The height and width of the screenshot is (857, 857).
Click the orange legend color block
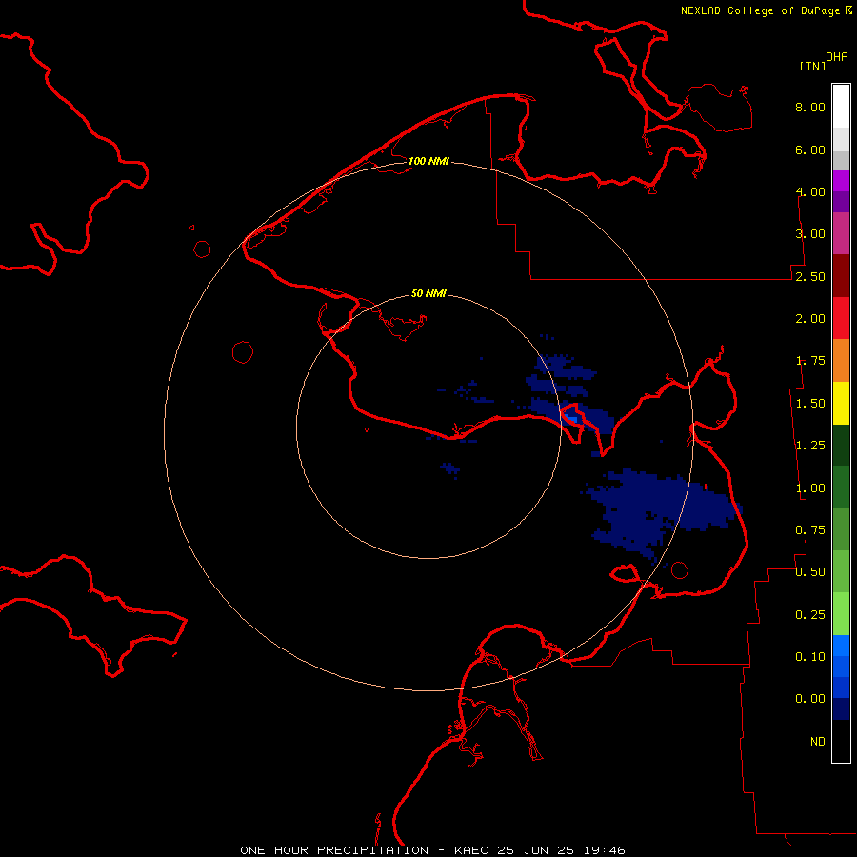tap(841, 361)
